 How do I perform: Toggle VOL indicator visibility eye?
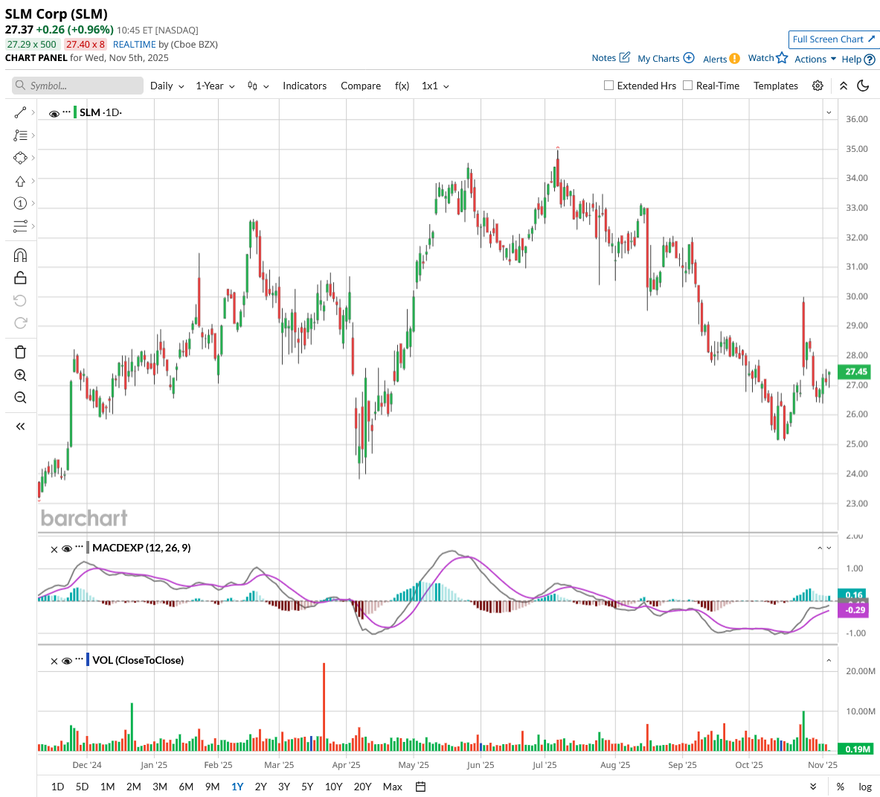click(67, 661)
